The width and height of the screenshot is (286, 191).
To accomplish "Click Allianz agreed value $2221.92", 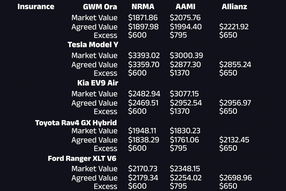I will click(x=234, y=27).
